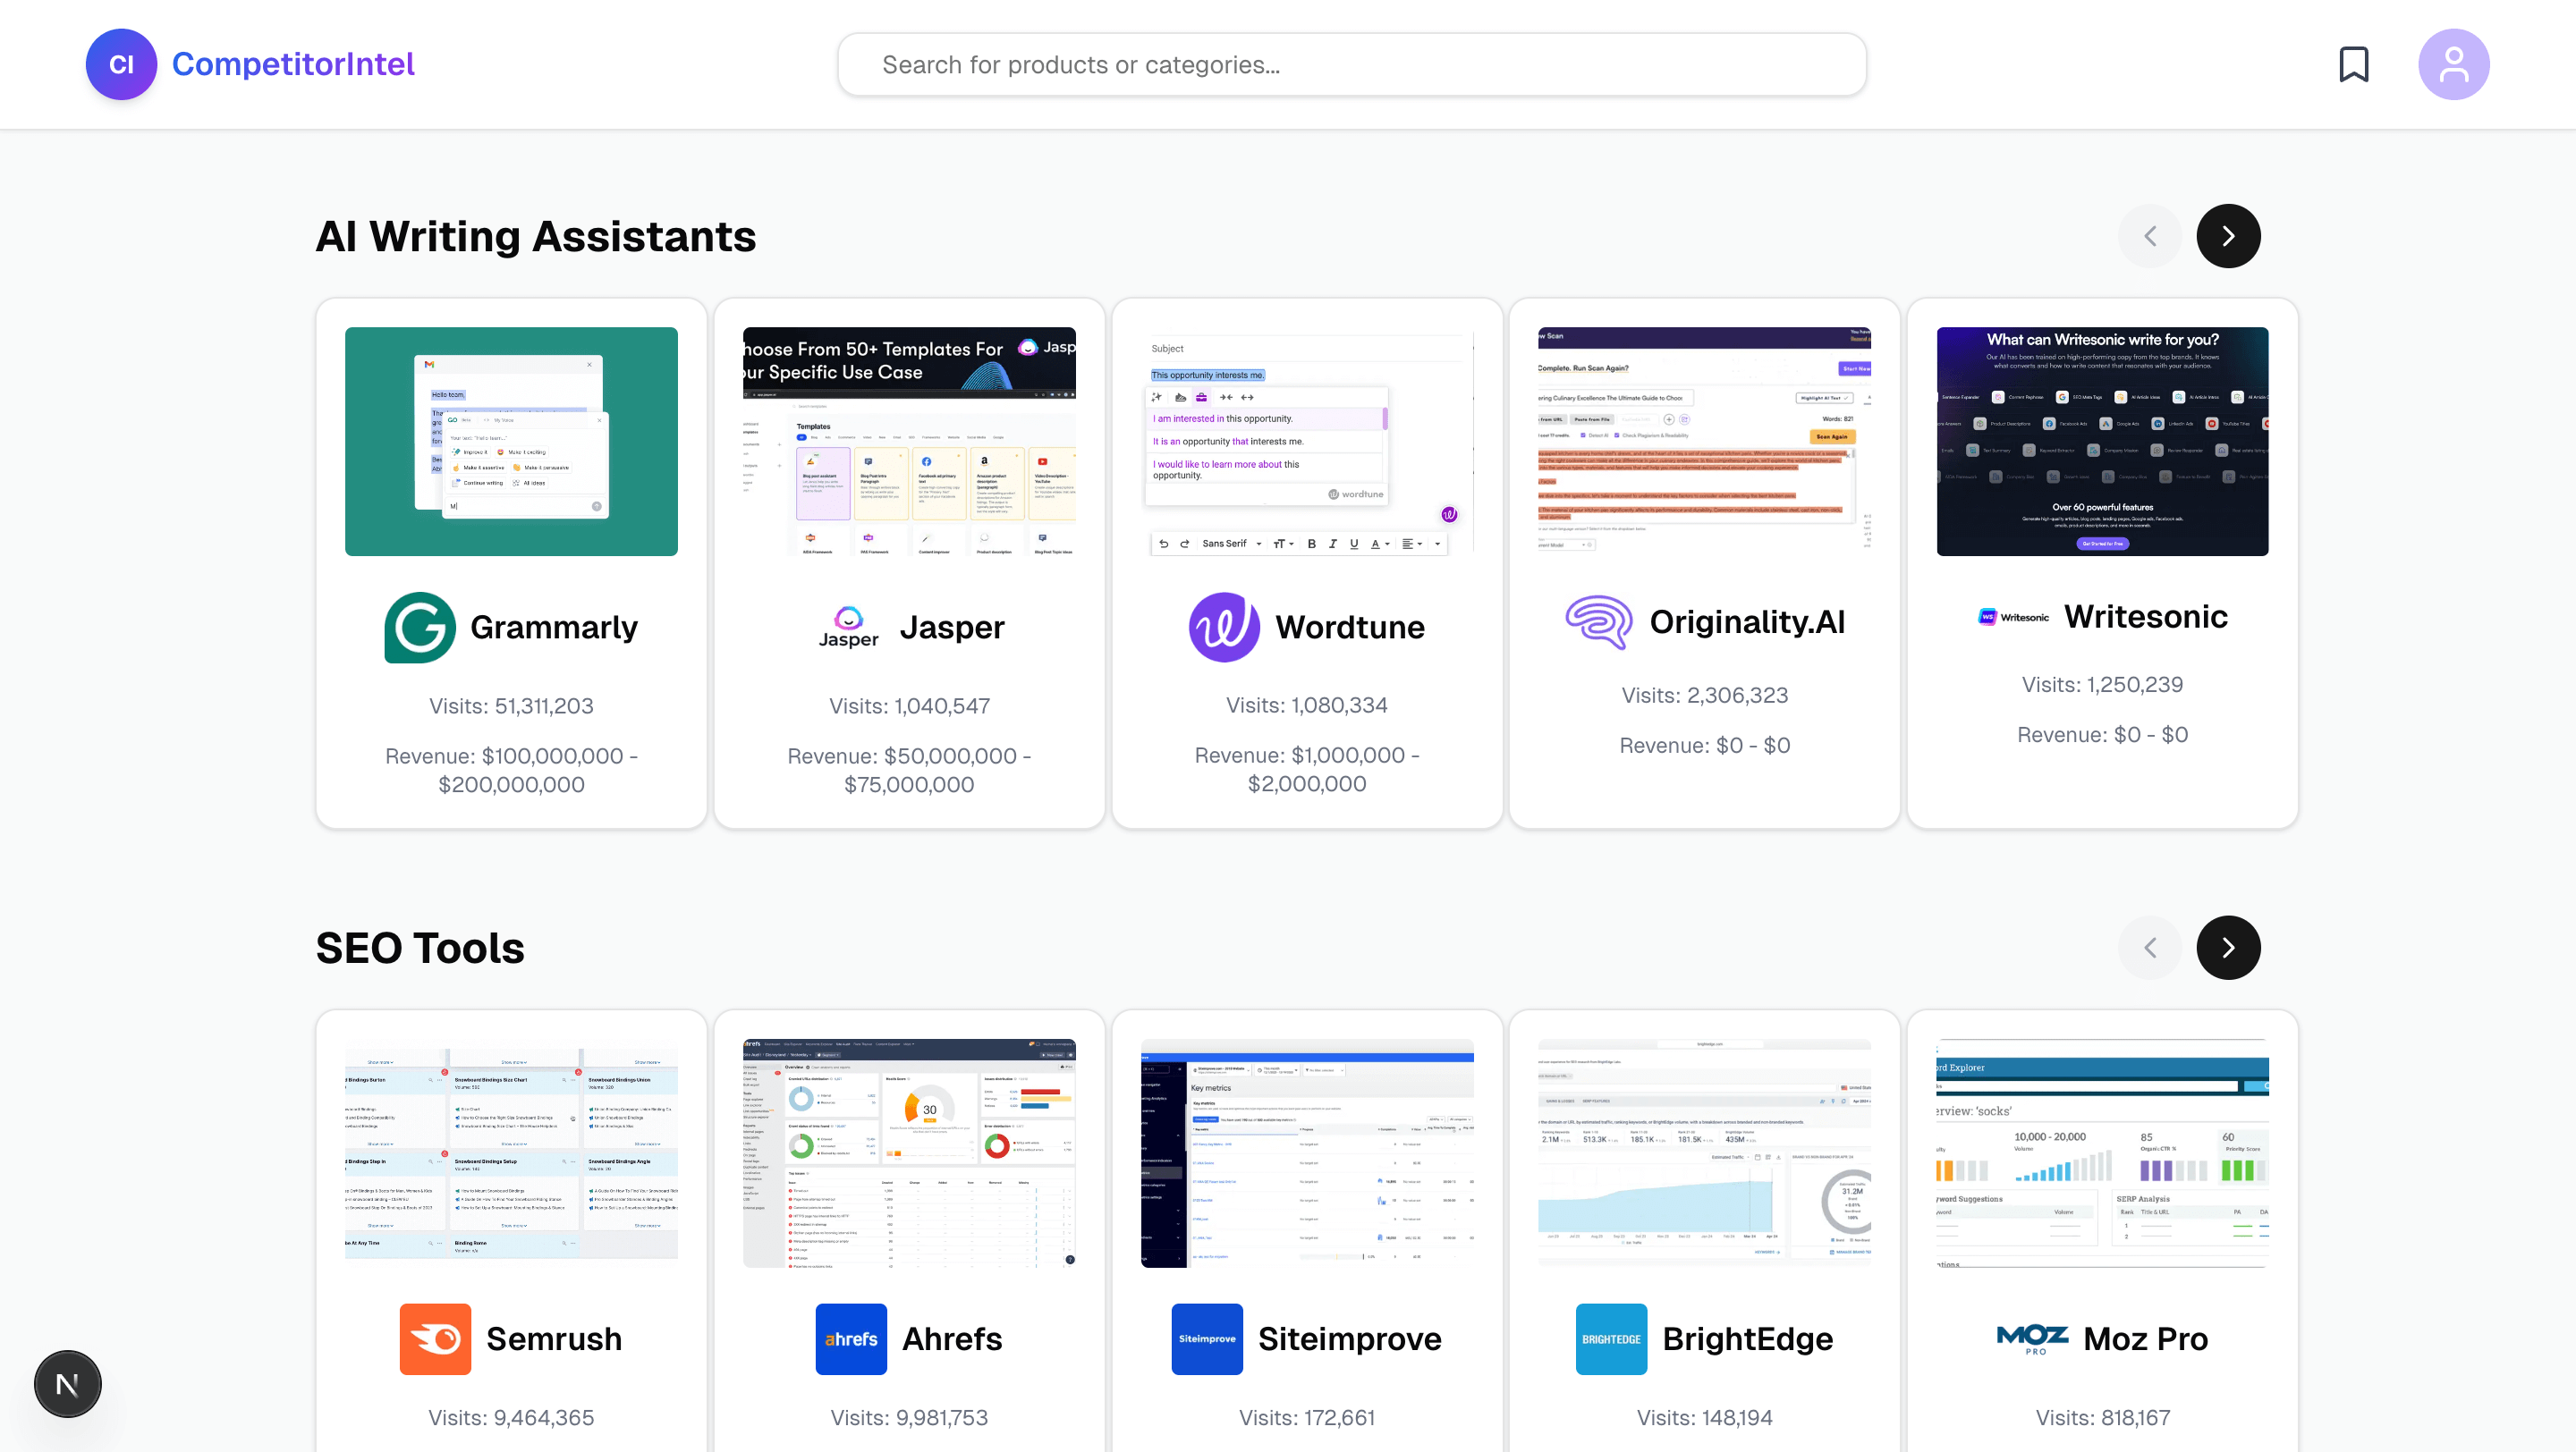Select Wordtune revenue $1,000,000 range text
The height and width of the screenshot is (1452, 2576).
1307,770
